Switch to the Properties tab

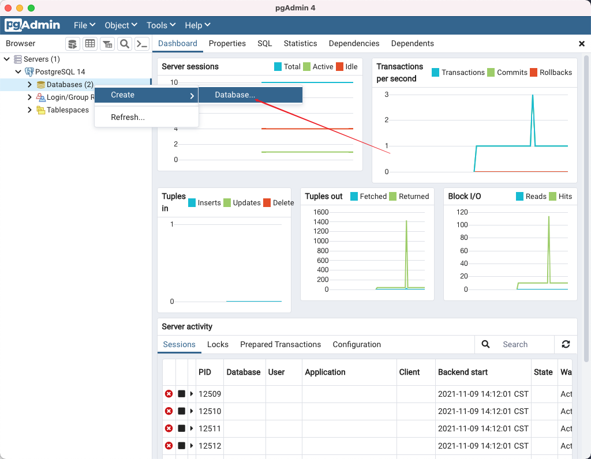(x=227, y=44)
